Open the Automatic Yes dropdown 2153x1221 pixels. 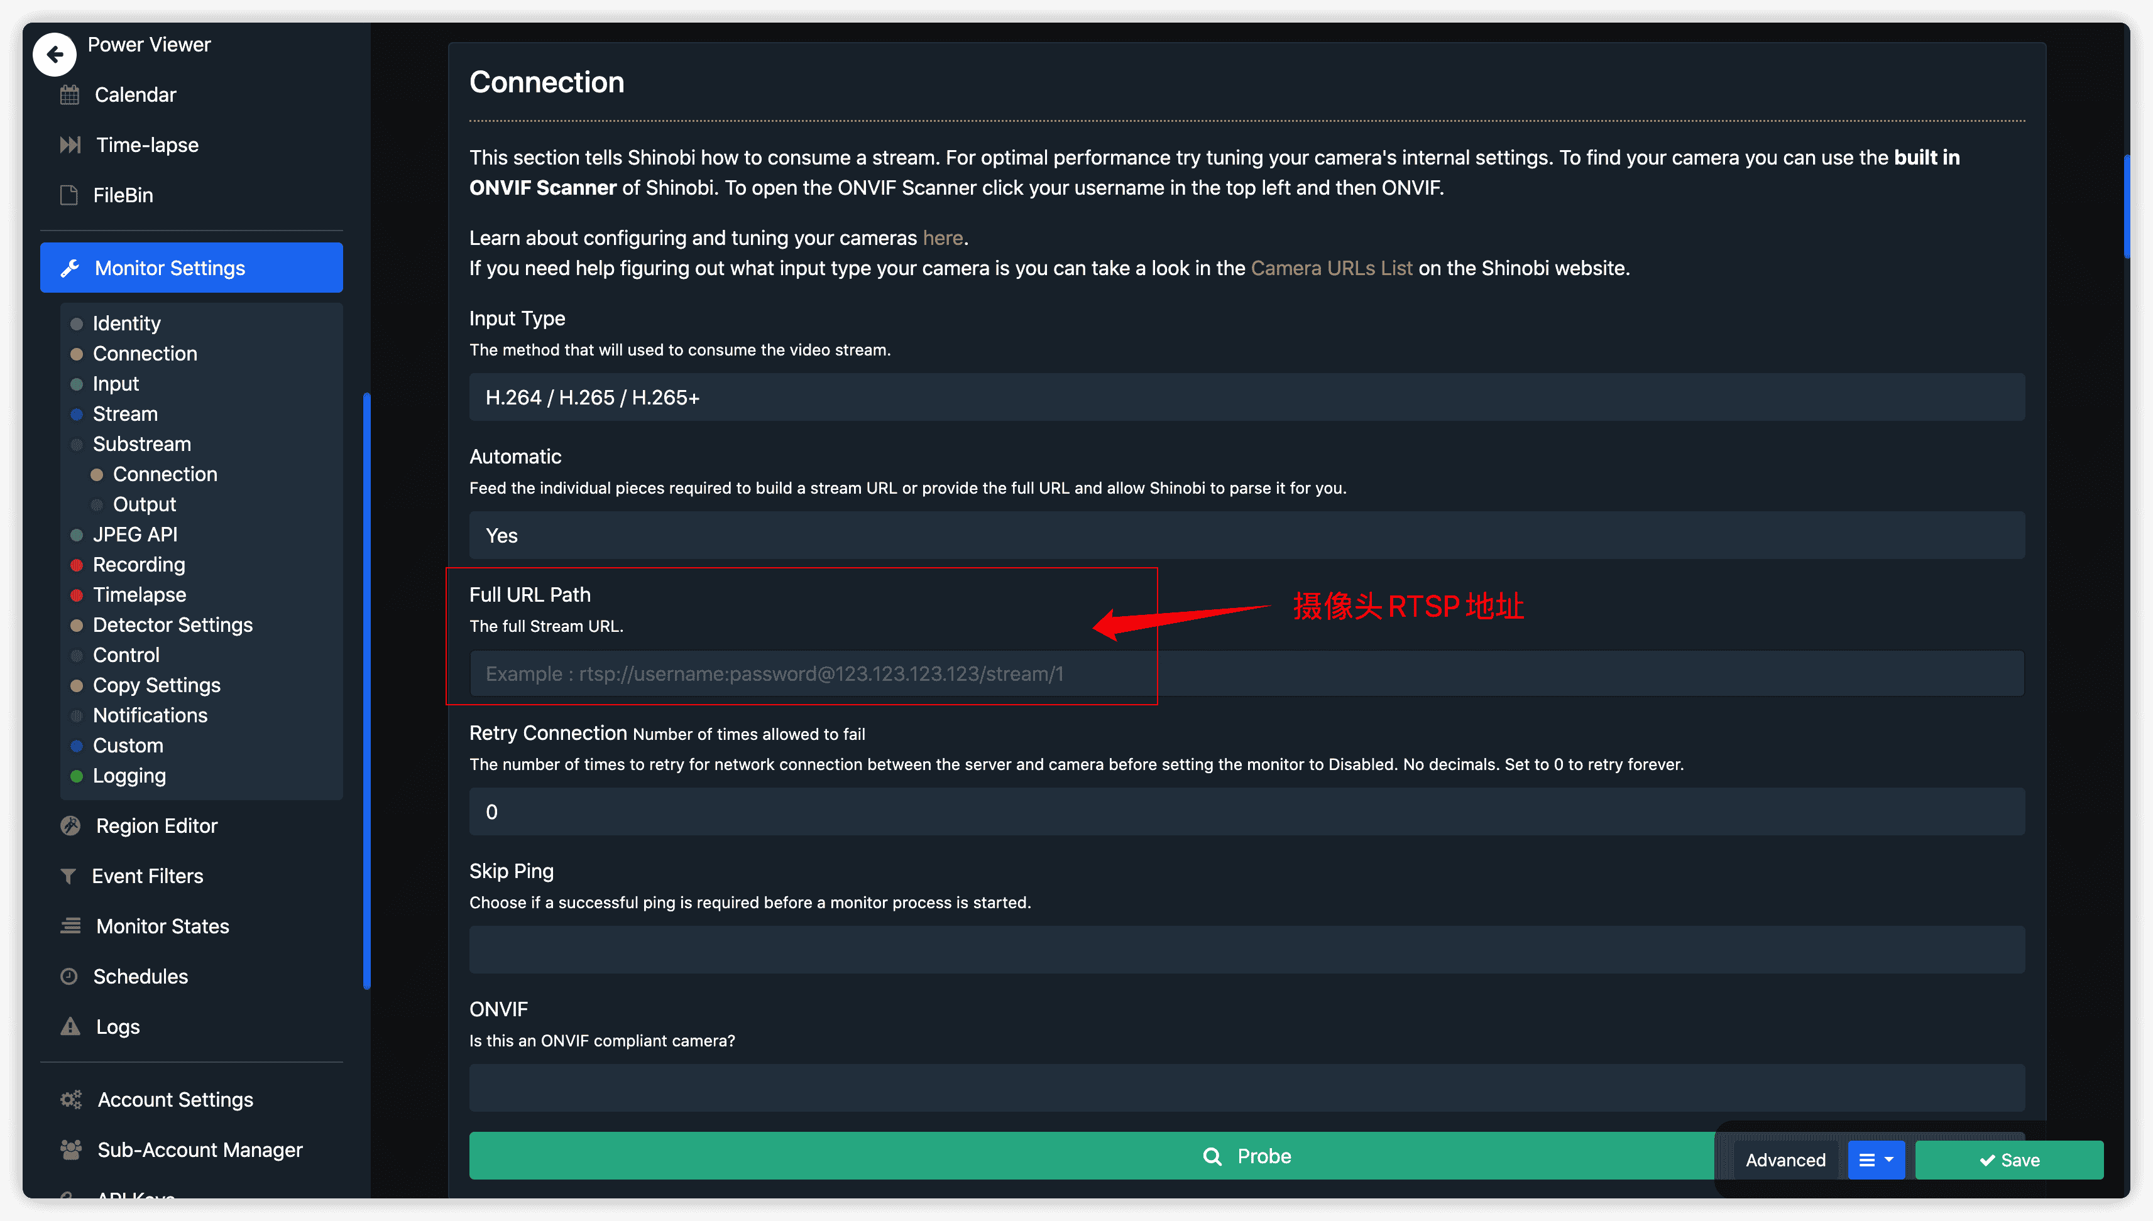pyautogui.click(x=1247, y=536)
